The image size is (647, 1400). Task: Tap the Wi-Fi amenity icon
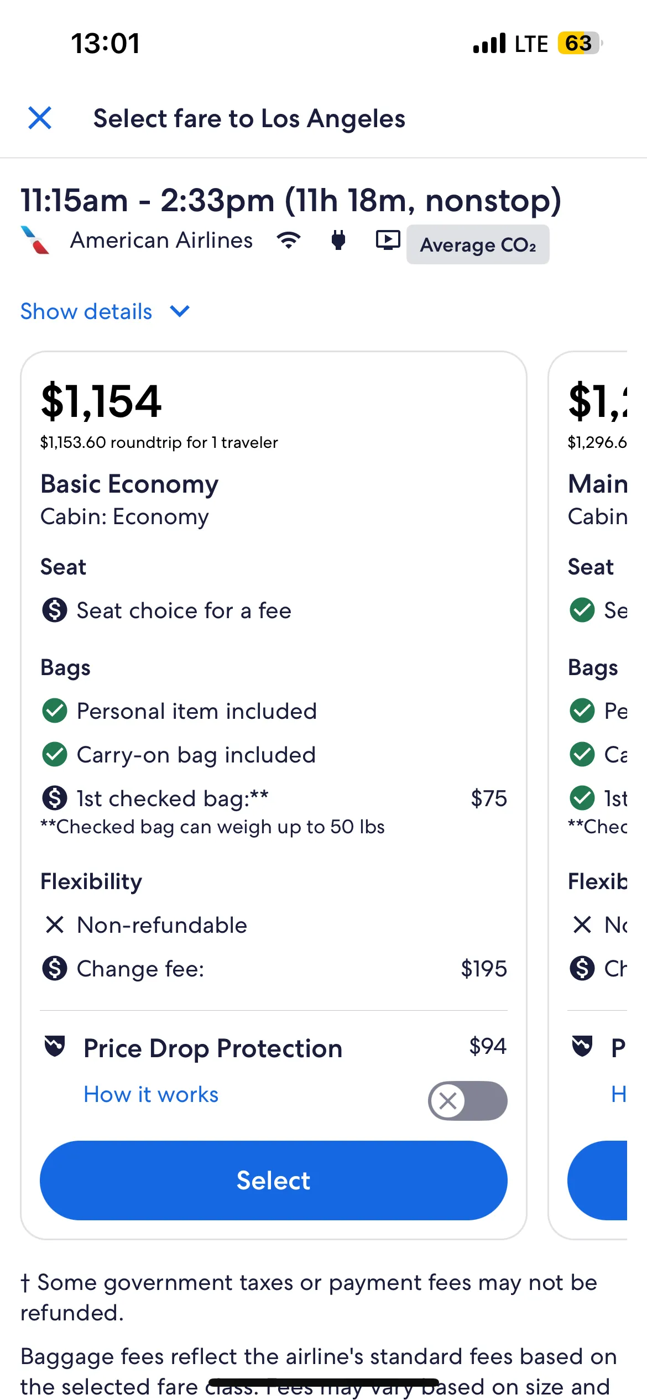coord(289,240)
